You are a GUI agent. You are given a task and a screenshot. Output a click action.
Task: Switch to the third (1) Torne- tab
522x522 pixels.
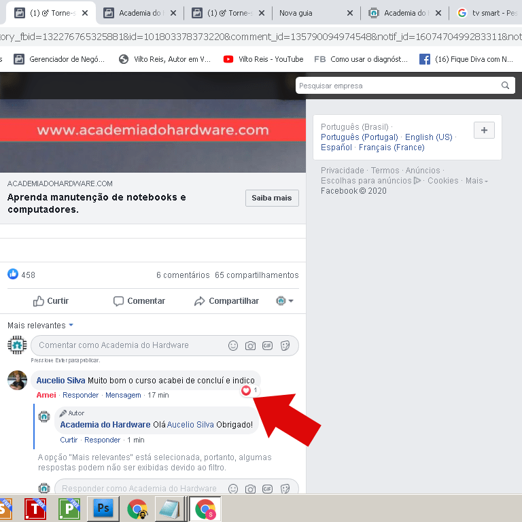pyautogui.click(x=228, y=13)
